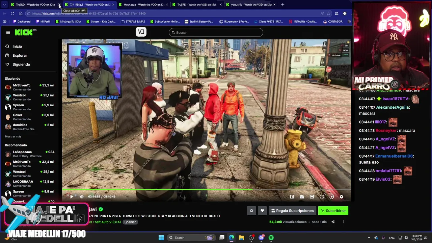This screenshot has width=432, height=243.
Task: Seek along the video progress bar
Action: coord(206,190)
